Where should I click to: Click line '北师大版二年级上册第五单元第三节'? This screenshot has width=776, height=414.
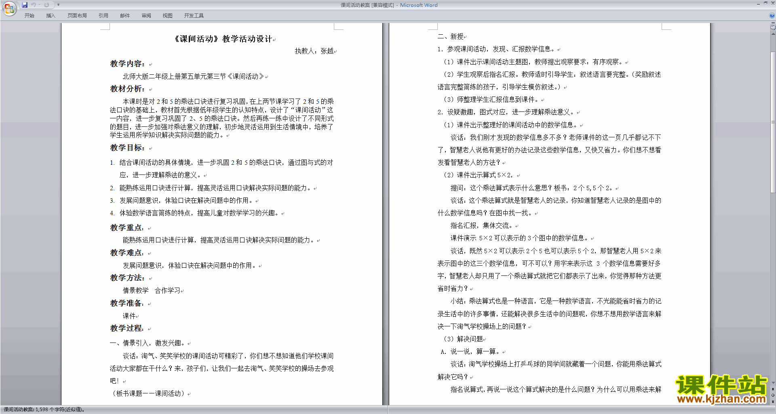pyautogui.click(x=194, y=76)
